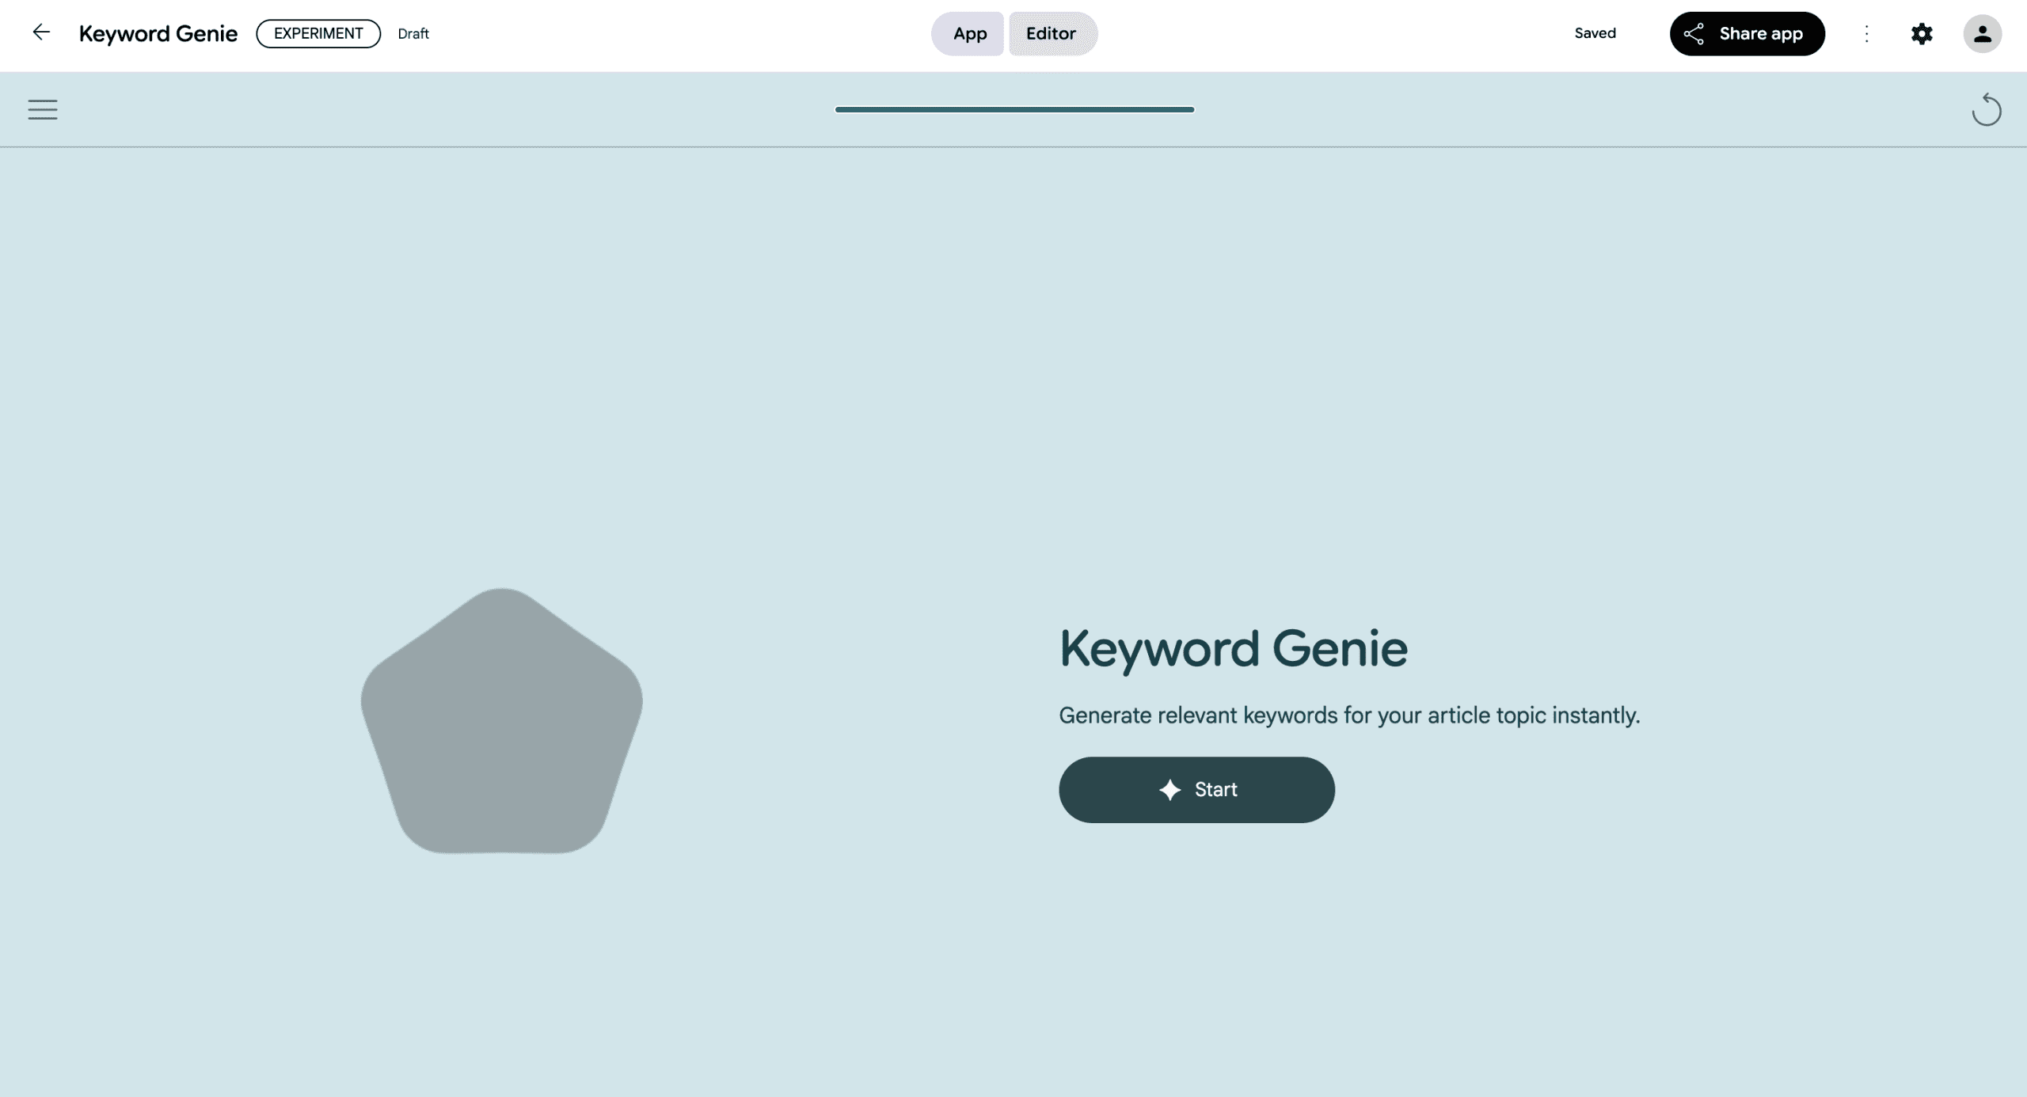Click the Saved status indicator
The height and width of the screenshot is (1097, 2027).
tap(1595, 33)
